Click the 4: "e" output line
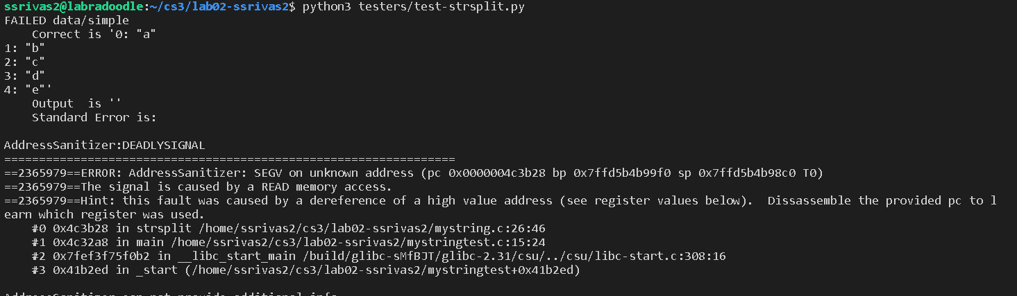 pos(28,89)
